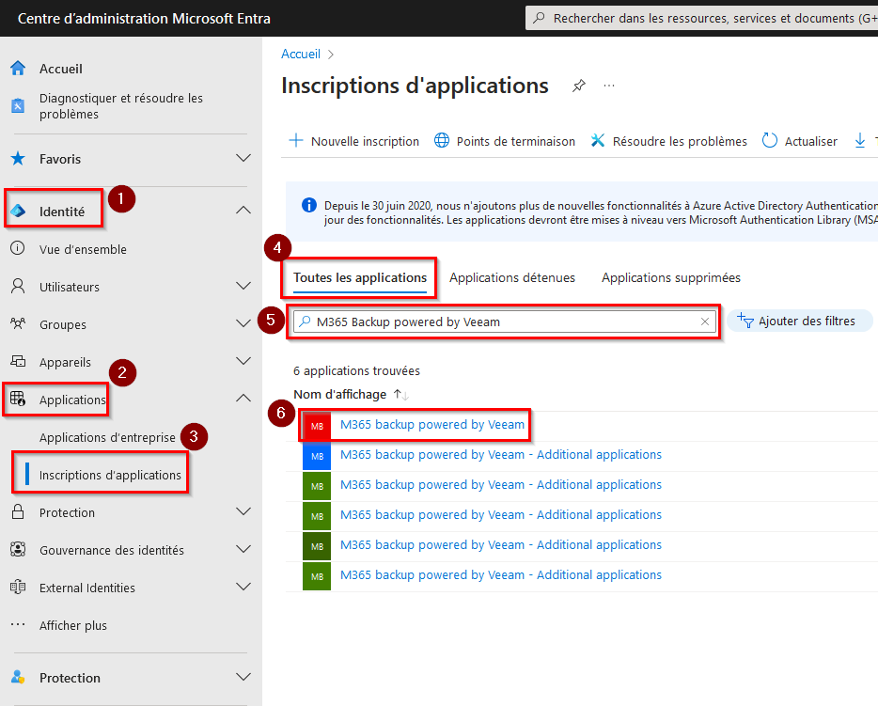Screen dimensions: 878x706
Task: Select Toutes les applications tab
Action: (360, 277)
